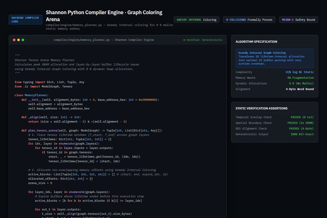327x218 pixels.
Task: Select the GREEDY INTERVAL Coloring tag
Action: (x=196, y=19)
